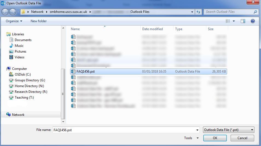The image size is (261, 146).
Task: Click the Cancel button
Action: pos(242,138)
